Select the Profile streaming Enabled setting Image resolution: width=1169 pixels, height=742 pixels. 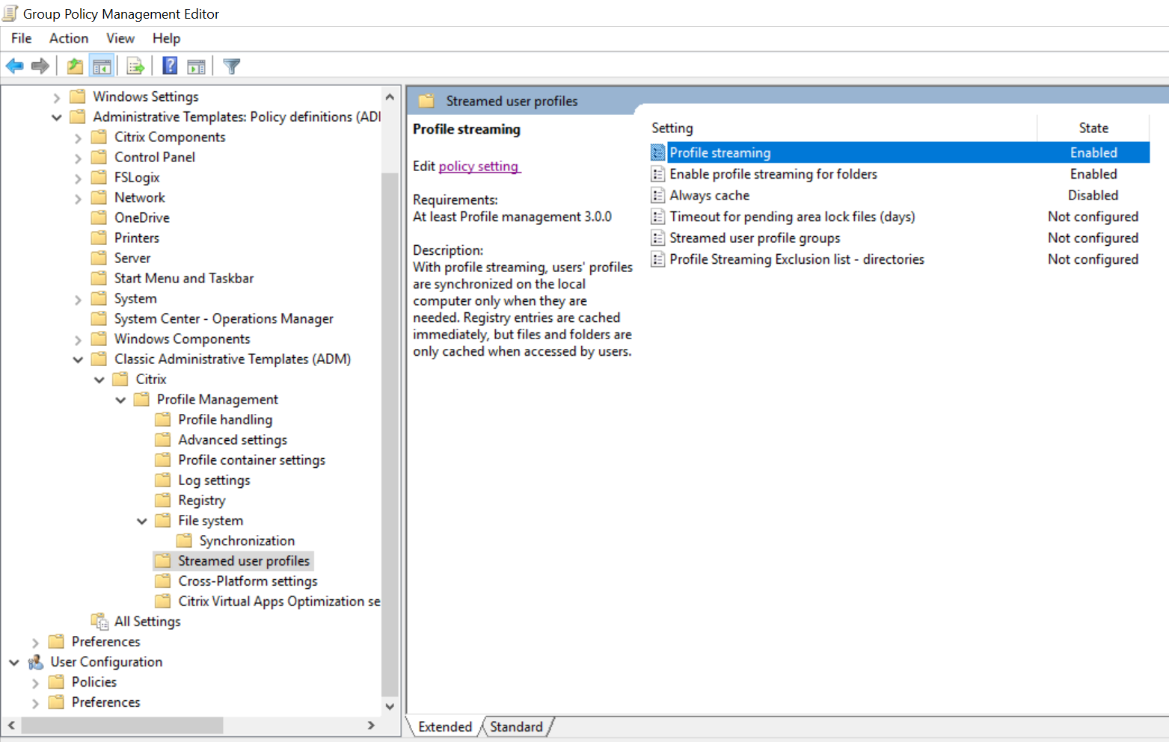coord(719,152)
